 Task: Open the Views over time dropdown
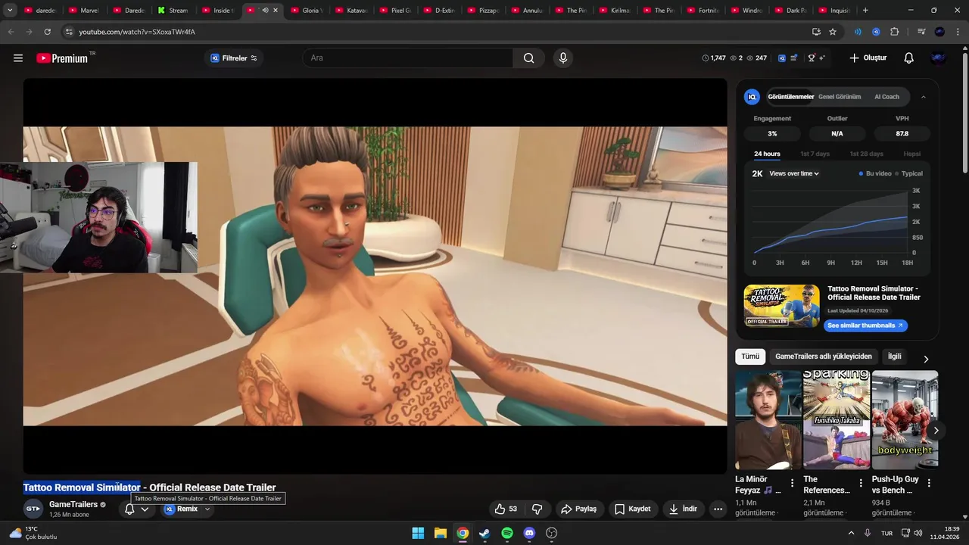794,174
